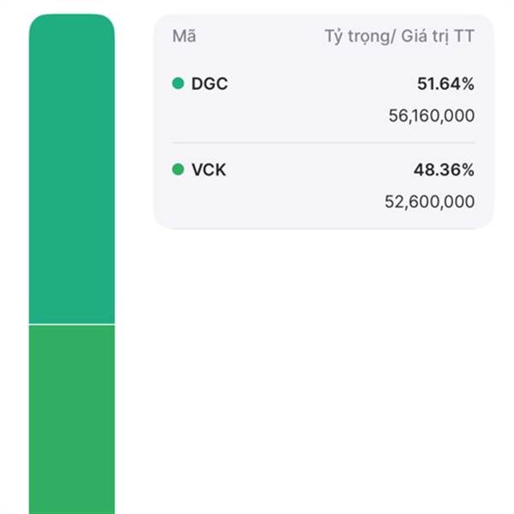Image resolution: width=514 pixels, height=514 pixels.
Task: Click the Mã column header
Action: (183, 37)
